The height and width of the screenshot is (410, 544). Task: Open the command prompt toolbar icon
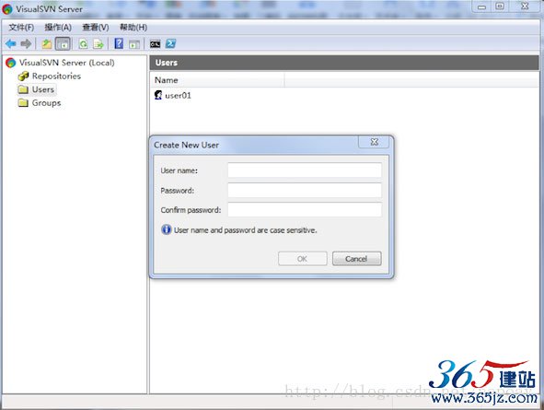point(155,44)
